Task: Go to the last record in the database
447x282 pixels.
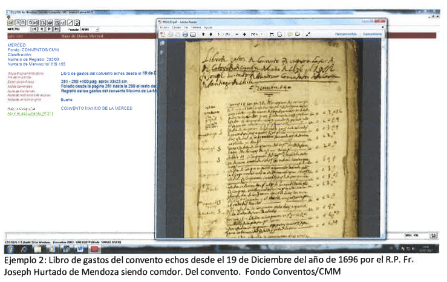Action: tap(57, 28)
